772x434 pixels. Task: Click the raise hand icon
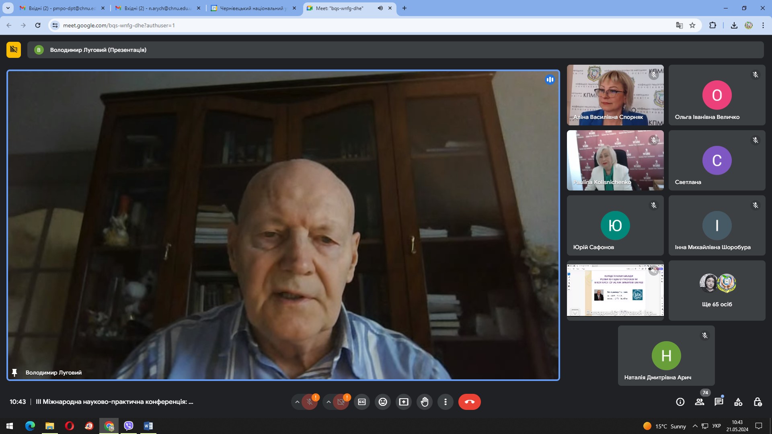(425, 402)
